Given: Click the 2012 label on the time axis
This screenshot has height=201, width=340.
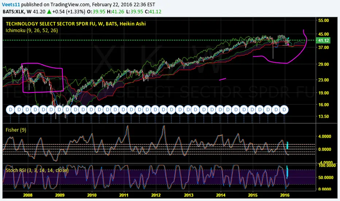Looking at the screenshot, I should pyautogui.click(x=156, y=195).
